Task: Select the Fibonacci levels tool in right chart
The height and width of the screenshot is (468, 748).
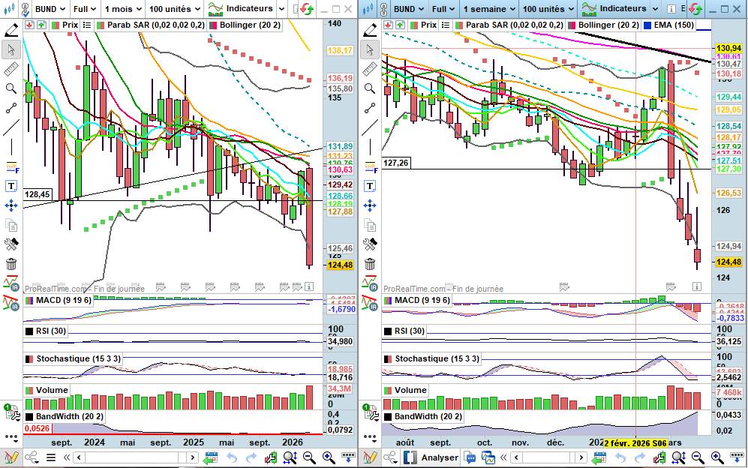Action: point(370,166)
